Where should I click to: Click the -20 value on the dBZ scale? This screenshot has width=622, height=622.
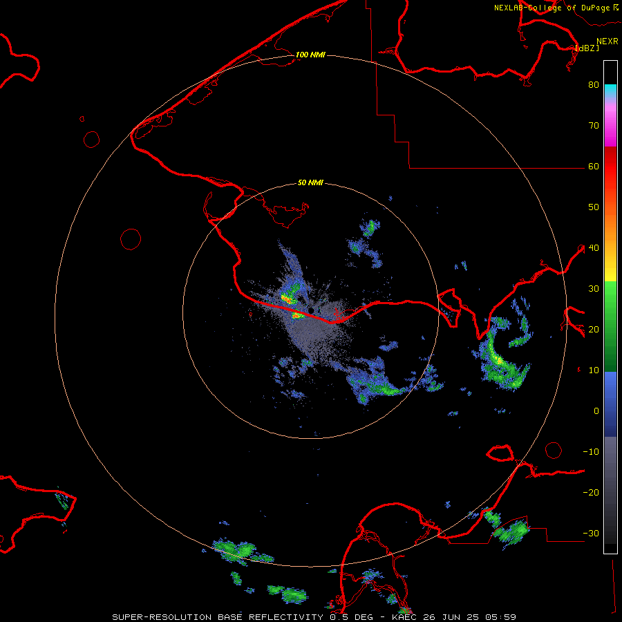(x=591, y=493)
